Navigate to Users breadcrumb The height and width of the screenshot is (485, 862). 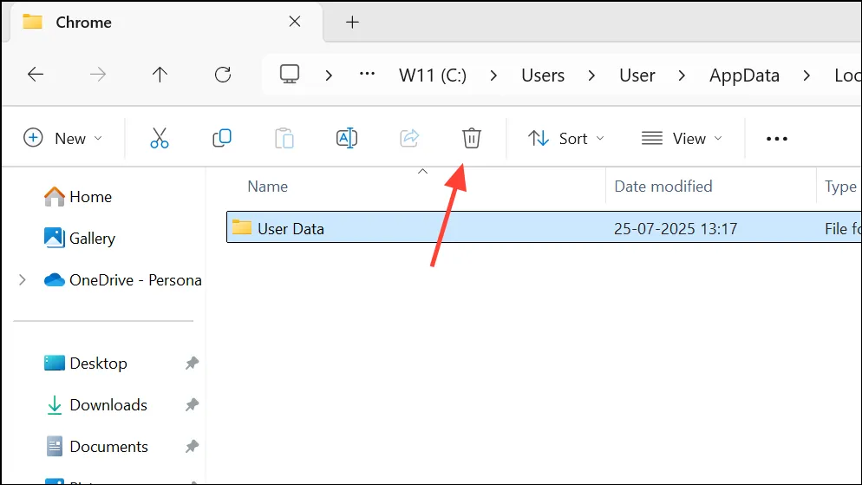click(543, 75)
